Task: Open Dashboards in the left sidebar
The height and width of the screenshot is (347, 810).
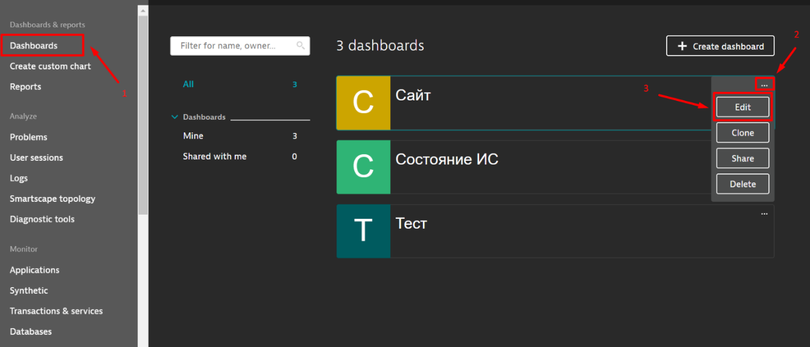Action: (34, 46)
